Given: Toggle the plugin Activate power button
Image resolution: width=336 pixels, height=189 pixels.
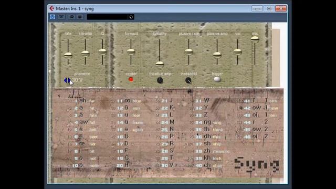Looking at the screenshot, I should click(52, 17).
